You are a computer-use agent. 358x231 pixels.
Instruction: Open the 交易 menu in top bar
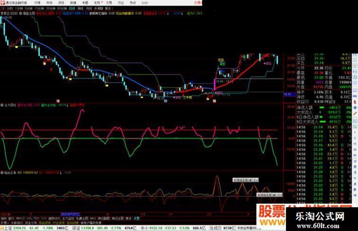pyautogui.click(x=109, y=3)
